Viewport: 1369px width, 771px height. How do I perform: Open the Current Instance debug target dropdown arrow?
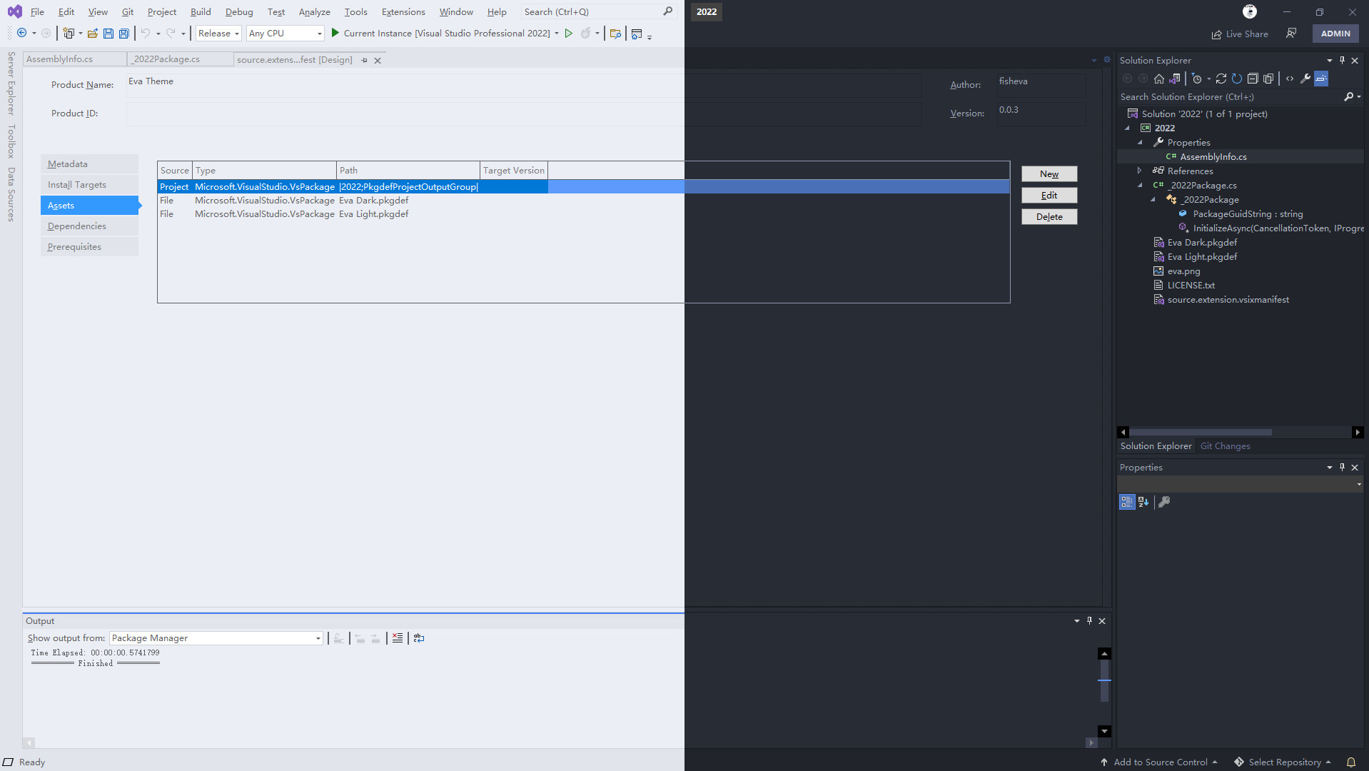[557, 34]
